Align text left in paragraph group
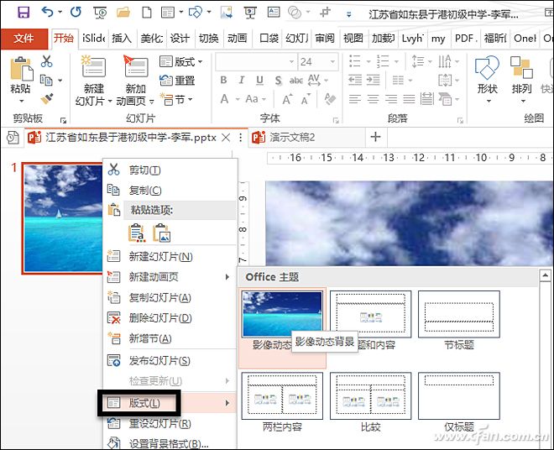554x450 pixels. click(355, 99)
